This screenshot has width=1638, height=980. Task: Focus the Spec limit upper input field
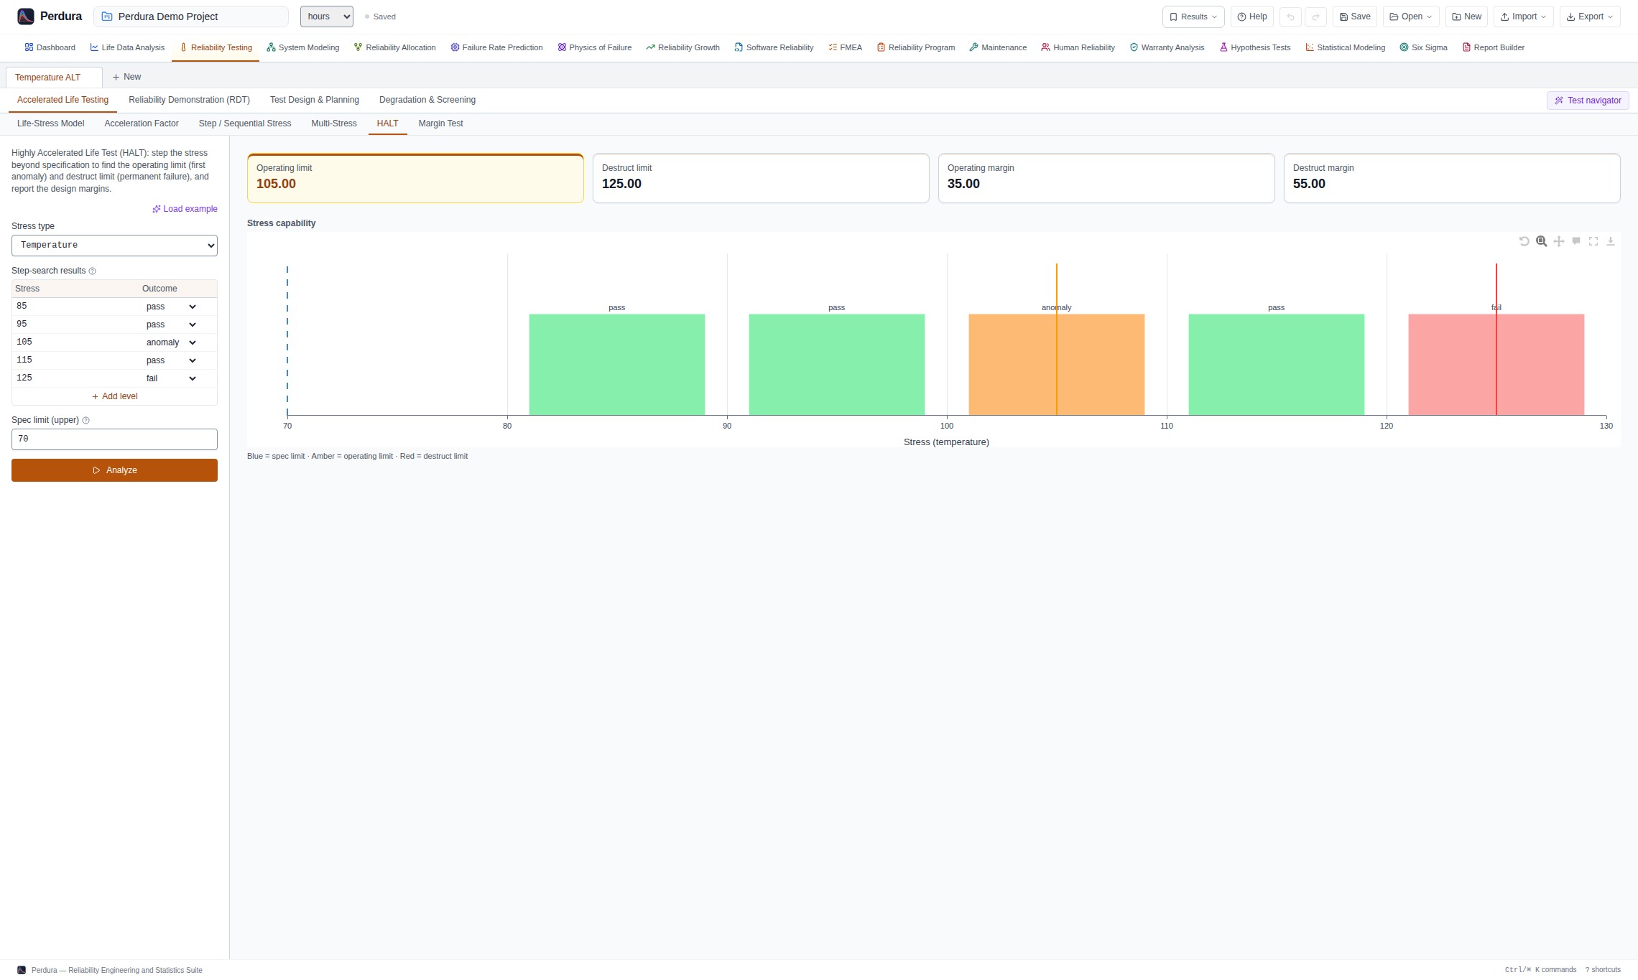pos(114,439)
